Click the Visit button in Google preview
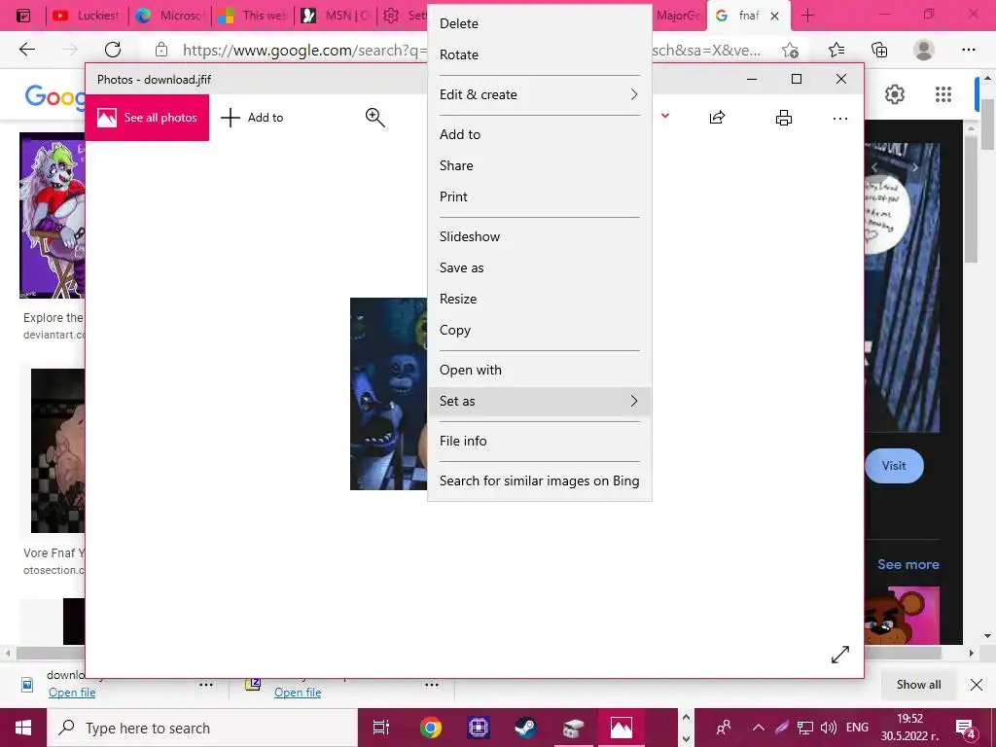Viewport: 996px width, 747px height. (x=895, y=466)
